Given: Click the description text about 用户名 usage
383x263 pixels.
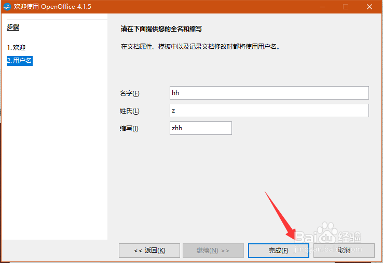Looking at the screenshot, I should point(200,47).
